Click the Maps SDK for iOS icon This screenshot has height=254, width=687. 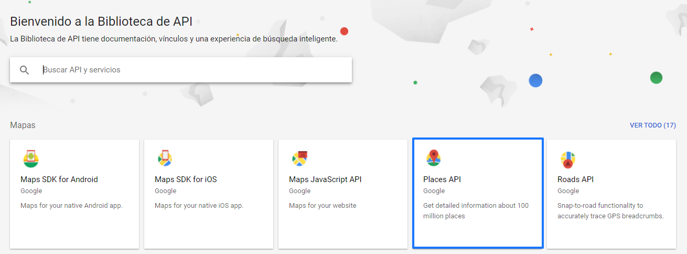[165, 158]
